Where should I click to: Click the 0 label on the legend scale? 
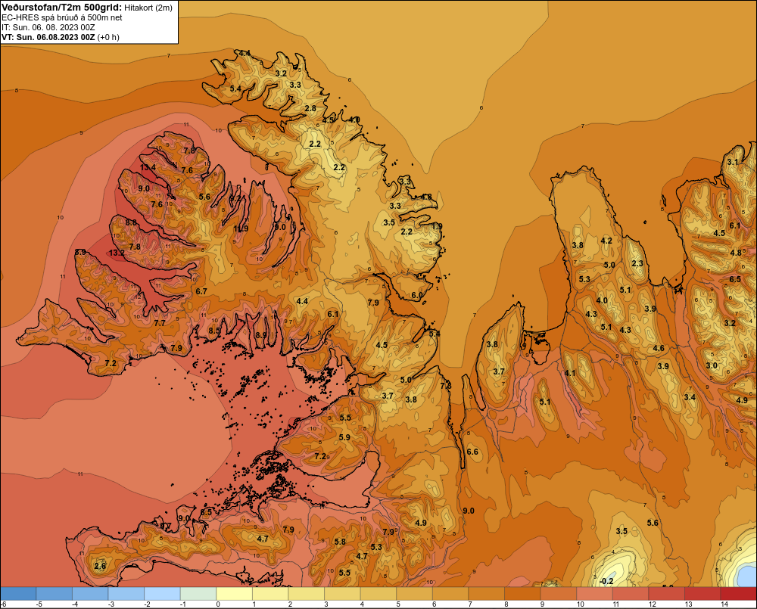(218, 604)
